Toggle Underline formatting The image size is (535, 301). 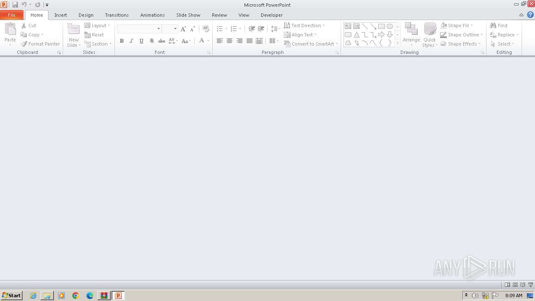point(141,41)
